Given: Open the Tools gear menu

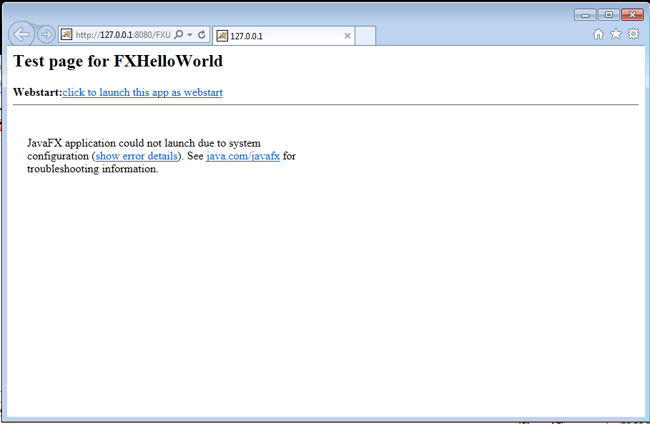Looking at the screenshot, I should (x=633, y=34).
